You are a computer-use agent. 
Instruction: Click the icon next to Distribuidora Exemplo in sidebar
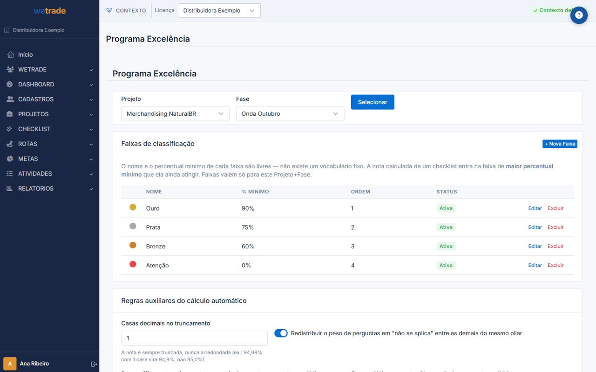[x=7, y=30]
